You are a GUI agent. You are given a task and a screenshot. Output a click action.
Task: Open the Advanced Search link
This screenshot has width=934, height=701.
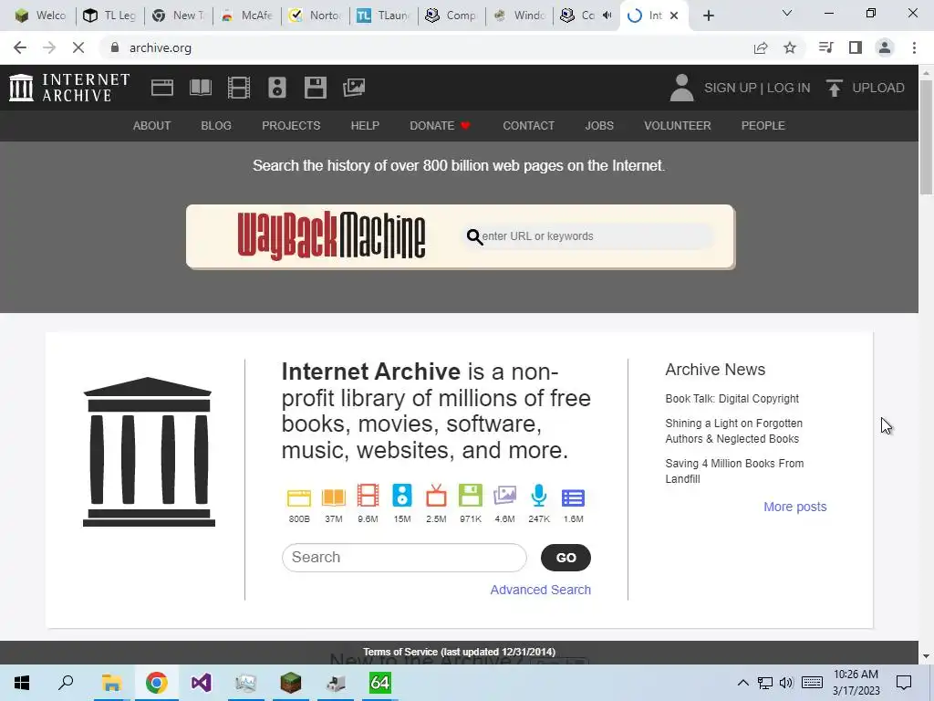point(540,590)
